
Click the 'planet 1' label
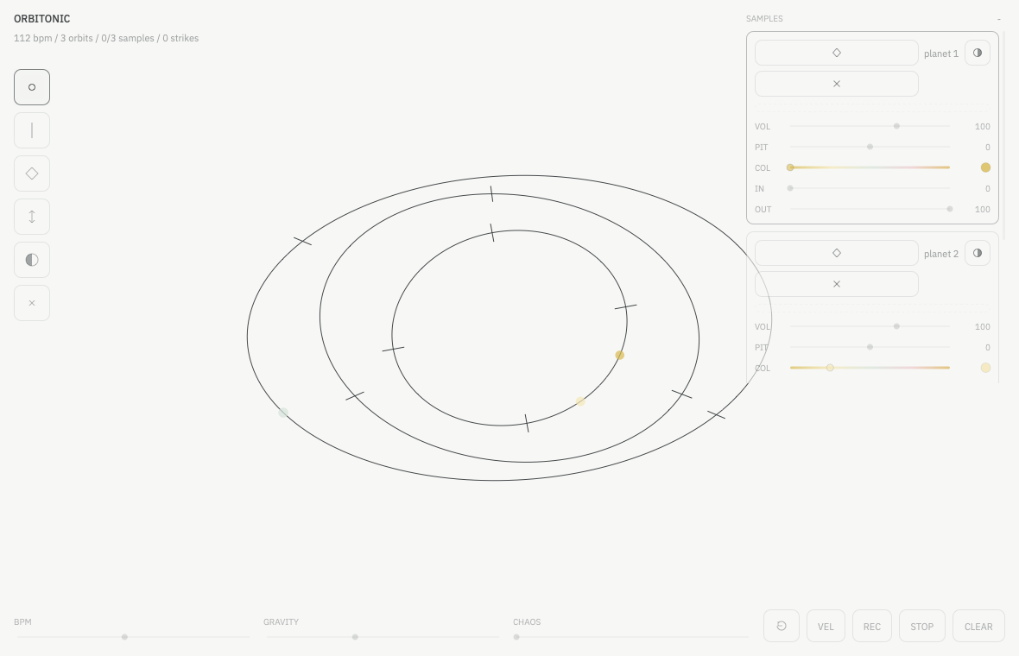[x=941, y=54]
